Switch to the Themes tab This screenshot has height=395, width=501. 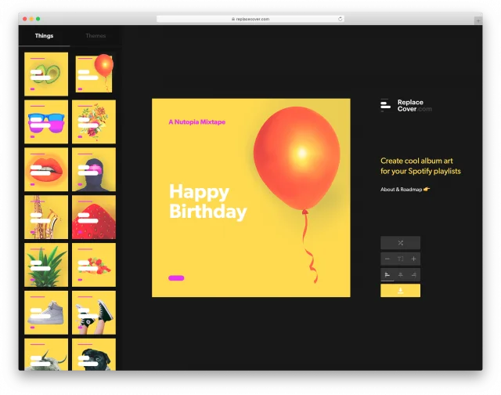tap(96, 36)
